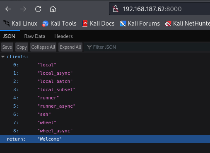The width and height of the screenshot is (210, 153).
Task: Open the Kali Docs bookmark
Action: pyautogui.click(x=98, y=24)
